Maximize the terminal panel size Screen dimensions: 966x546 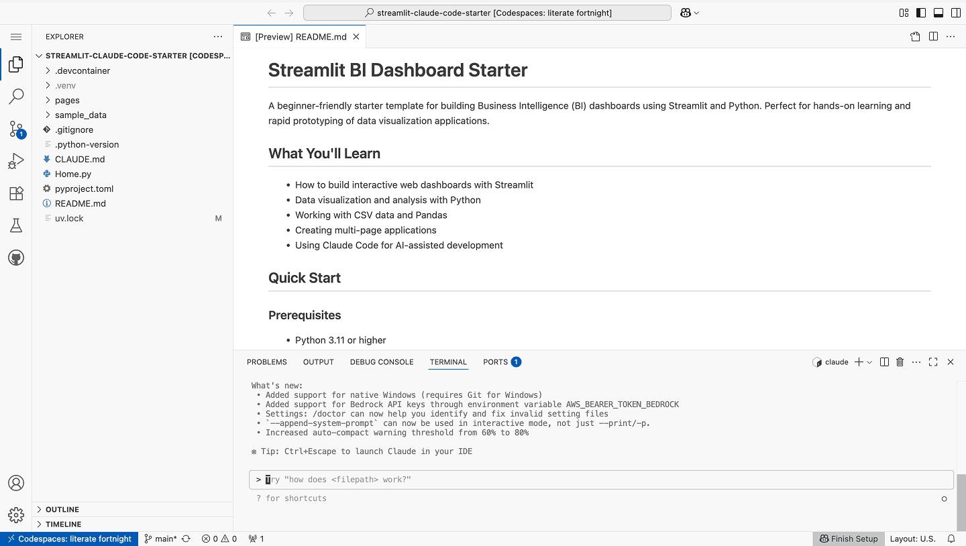tap(933, 362)
